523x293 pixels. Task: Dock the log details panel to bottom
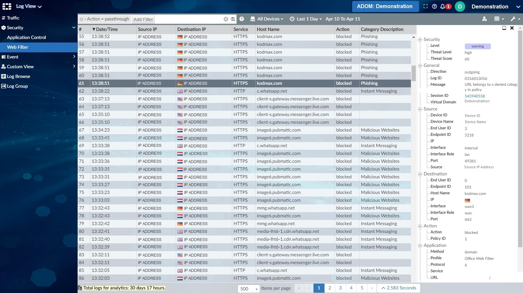pyautogui.click(x=504, y=28)
